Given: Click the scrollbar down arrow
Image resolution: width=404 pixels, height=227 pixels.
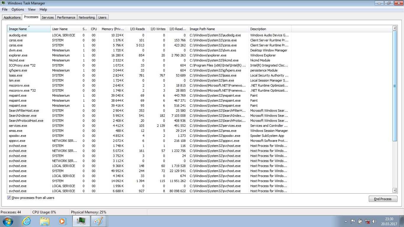Looking at the screenshot, I should (x=395, y=191).
